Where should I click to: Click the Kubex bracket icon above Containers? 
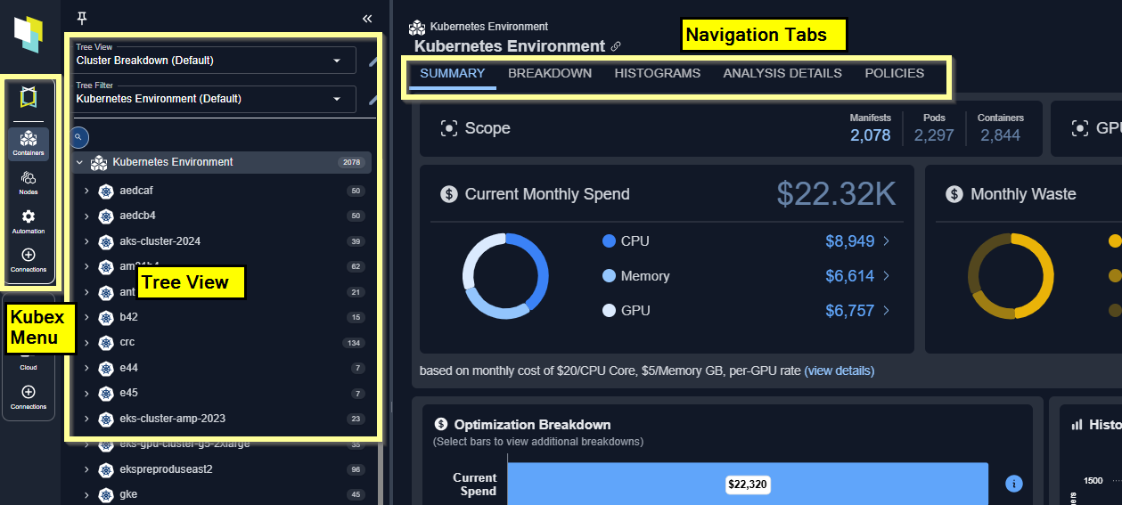[29, 98]
